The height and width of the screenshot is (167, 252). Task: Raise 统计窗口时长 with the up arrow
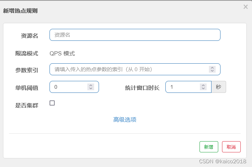[x=203, y=85]
